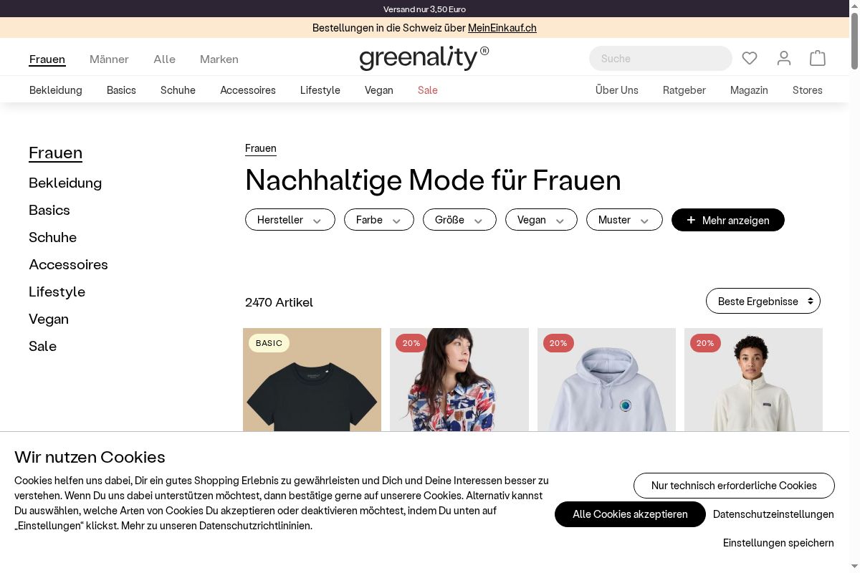Open the wishlist heart icon
Screen dimensions: 860x573
pyautogui.click(x=750, y=58)
